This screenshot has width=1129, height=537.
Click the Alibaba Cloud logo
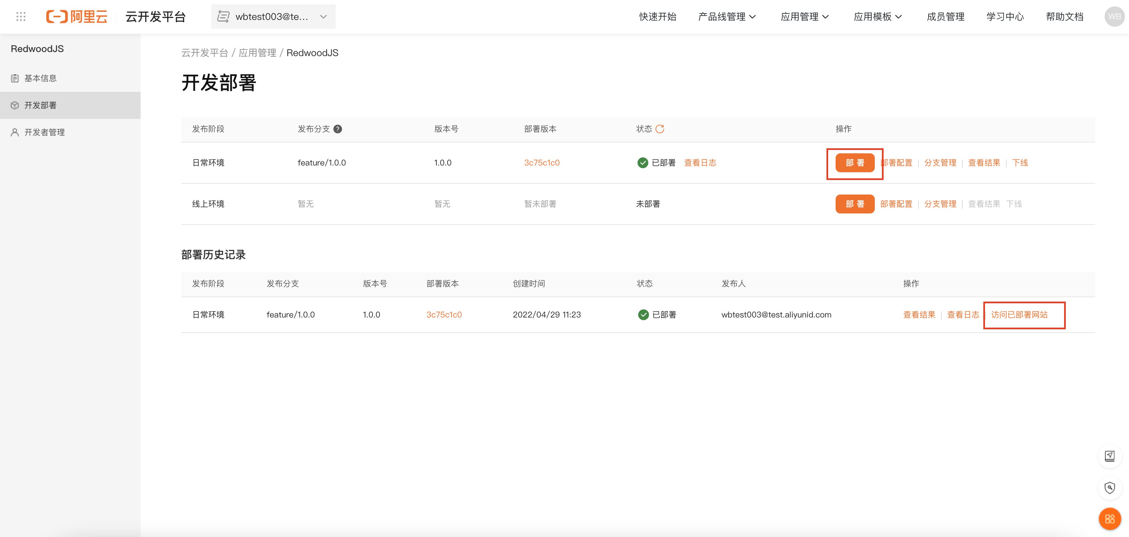77,17
